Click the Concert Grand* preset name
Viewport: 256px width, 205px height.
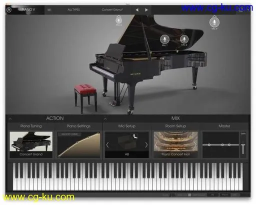[112, 9]
